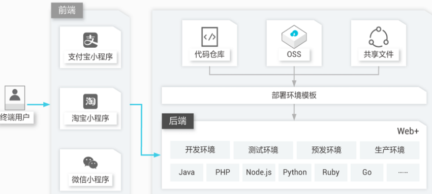This screenshot has height=194, width=432.
Task: Click the 后端 section header tag
Action: [x=178, y=121]
